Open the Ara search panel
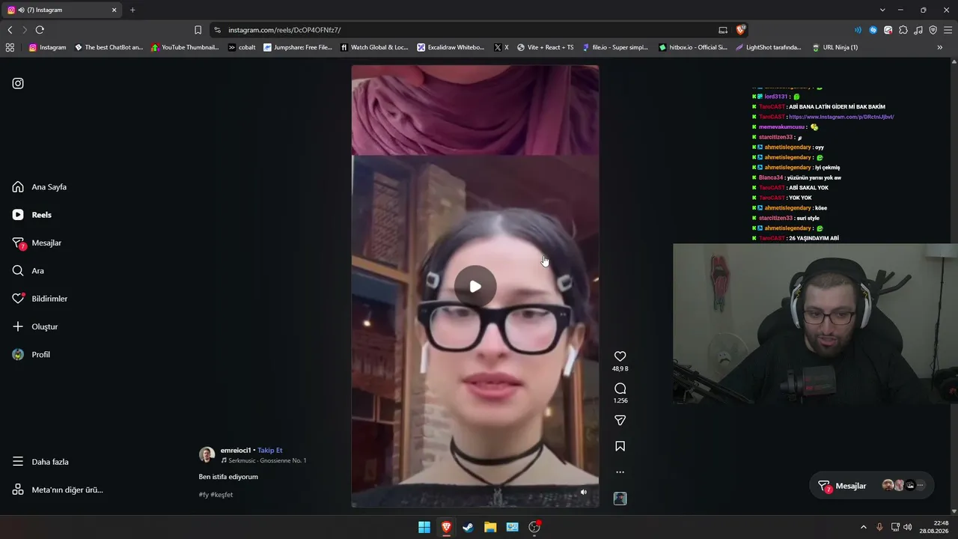This screenshot has height=539, width=958. 28,271
